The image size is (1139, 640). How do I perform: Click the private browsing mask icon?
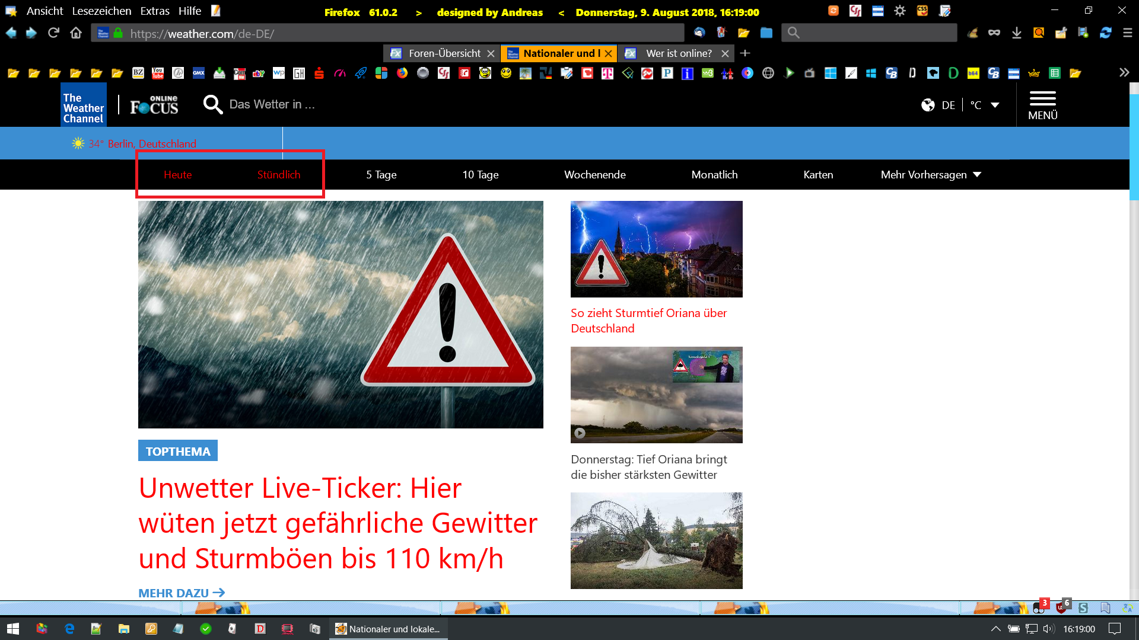coord(994,33)
